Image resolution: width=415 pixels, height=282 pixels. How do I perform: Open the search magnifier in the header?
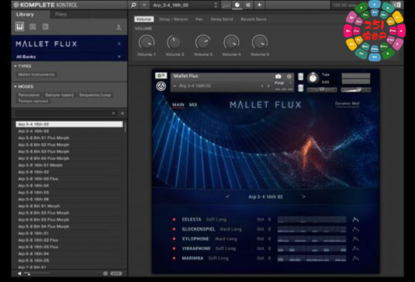(x=133, y=5)
